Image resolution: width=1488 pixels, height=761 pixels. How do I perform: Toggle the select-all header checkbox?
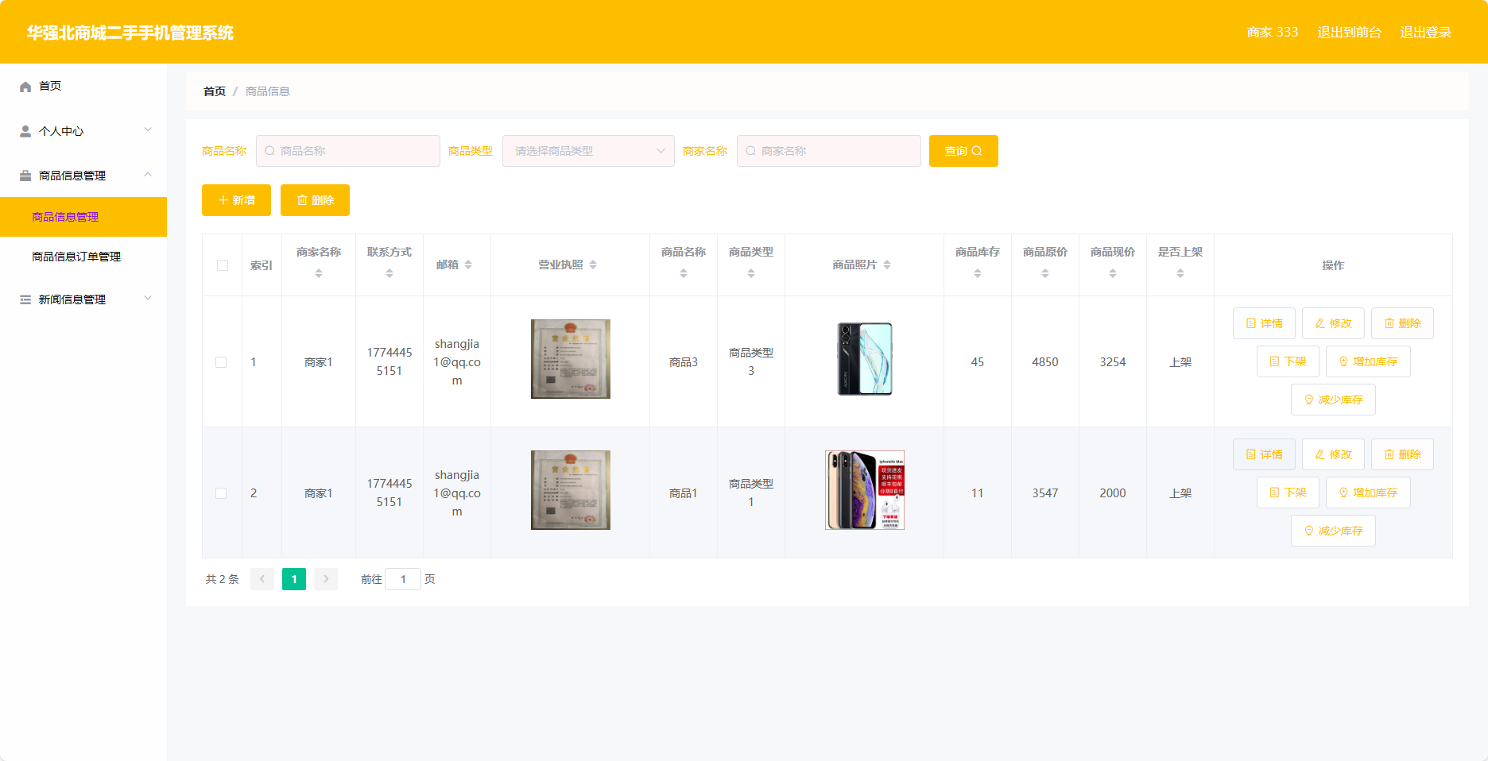click(223, 265)
